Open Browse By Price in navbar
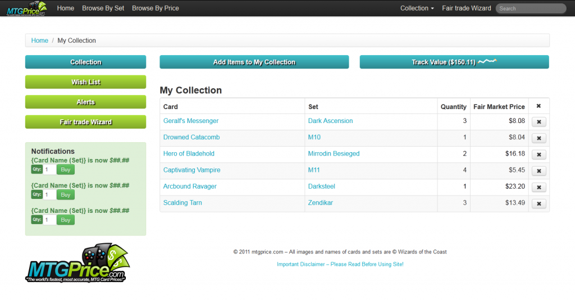 [x=156, y=8]
